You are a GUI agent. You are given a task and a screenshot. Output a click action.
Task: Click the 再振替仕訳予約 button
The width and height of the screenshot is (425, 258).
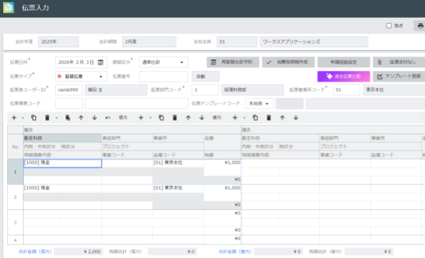233,62
